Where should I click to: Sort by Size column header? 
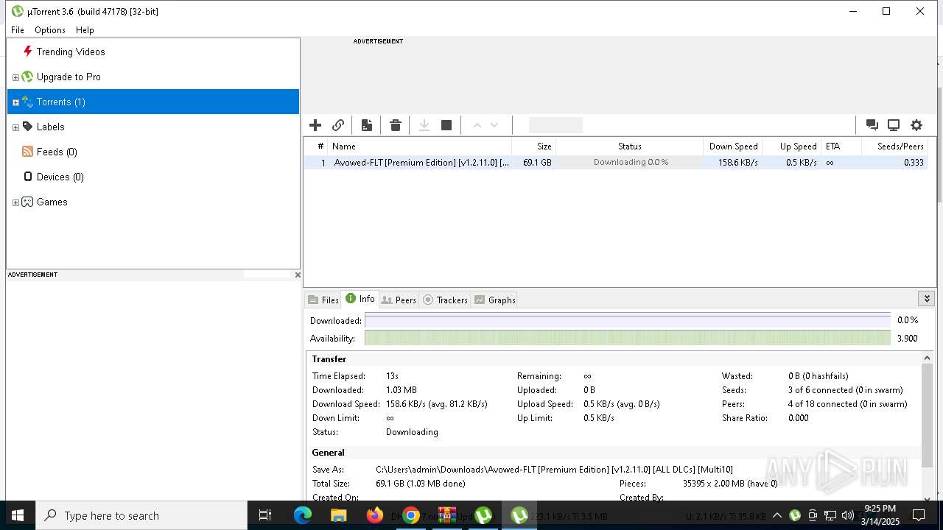click(533, 146)
